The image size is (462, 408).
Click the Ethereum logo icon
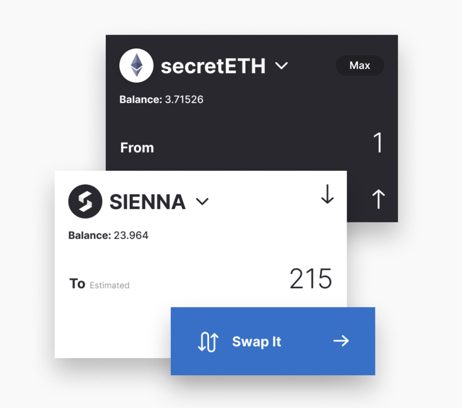click(x=136, y=65)
